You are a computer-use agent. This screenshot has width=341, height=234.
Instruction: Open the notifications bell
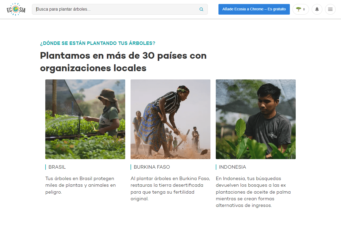pos(317,9)
